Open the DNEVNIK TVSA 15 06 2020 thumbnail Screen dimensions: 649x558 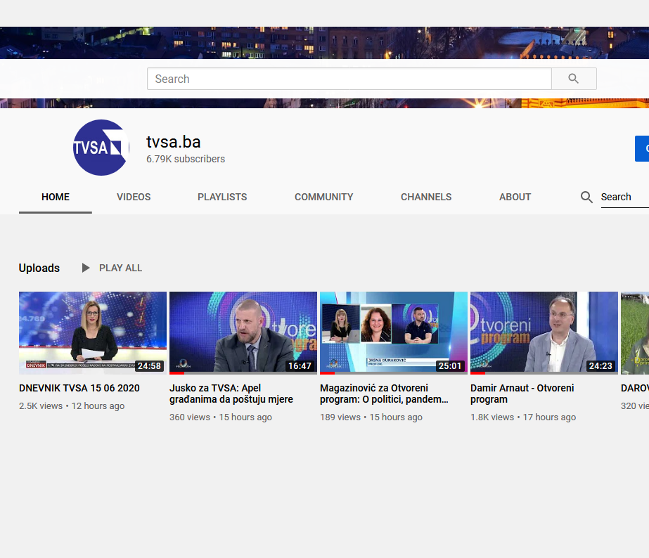click(93, 333)
